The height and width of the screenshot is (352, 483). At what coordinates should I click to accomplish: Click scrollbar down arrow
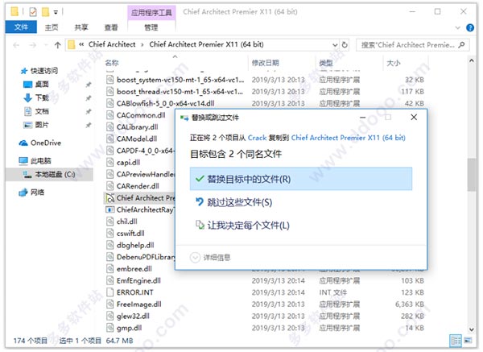[471, 329]
